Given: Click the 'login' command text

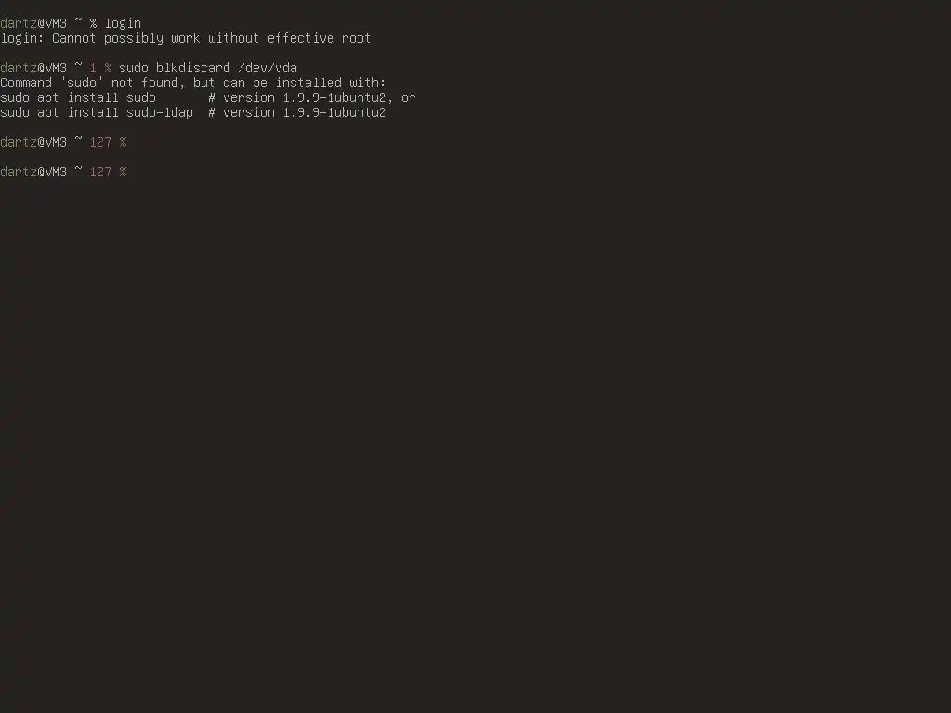Looking at the screenshot, I should [x=123, y=23].
